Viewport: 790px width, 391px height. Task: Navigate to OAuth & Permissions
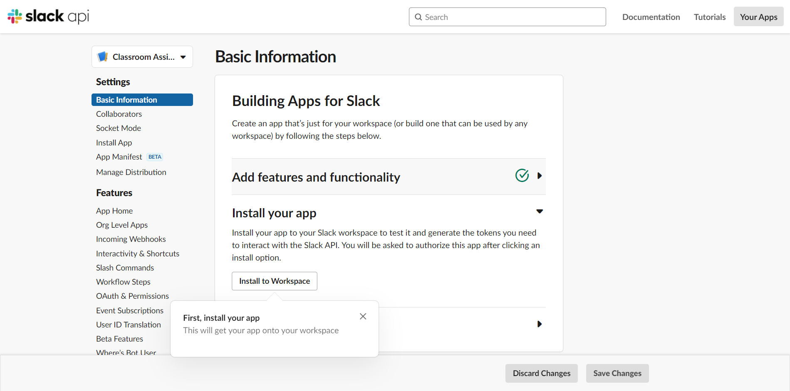[132, 296]
